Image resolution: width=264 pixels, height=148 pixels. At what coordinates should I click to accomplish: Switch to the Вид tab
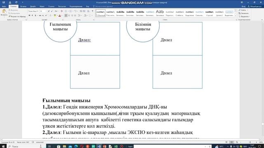click(87, 7)
